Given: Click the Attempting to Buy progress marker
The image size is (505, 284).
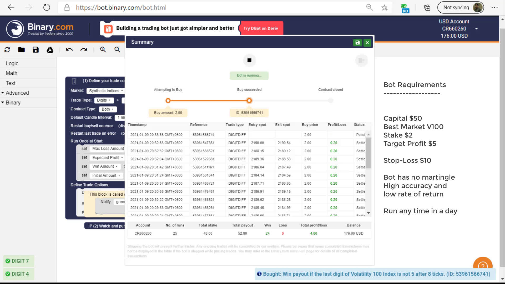Looking at the screenshot, I should click(168, 100).
